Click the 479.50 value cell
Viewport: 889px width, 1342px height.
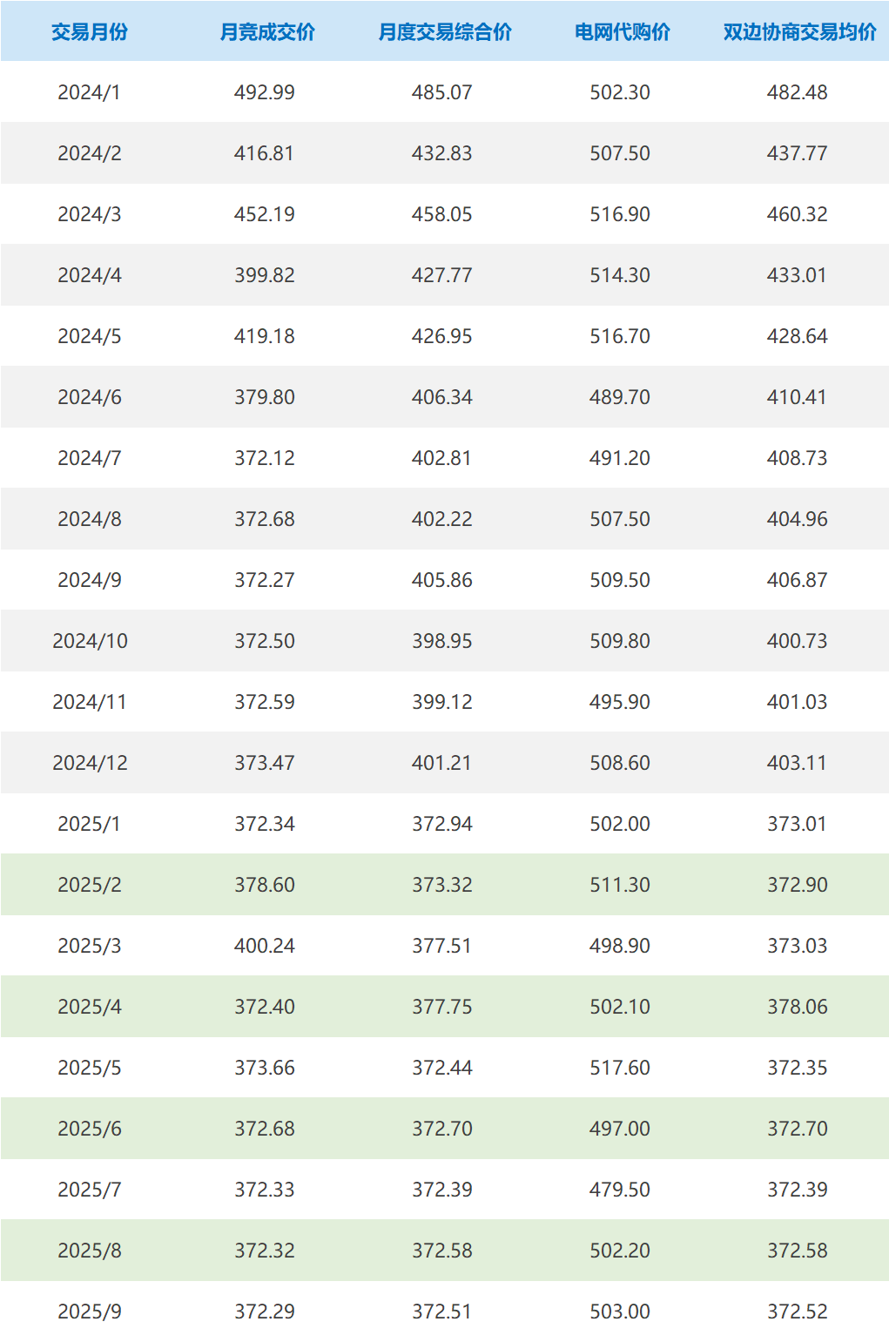coord(620,1190)
